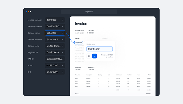This screenshot has width=183, height=104.
Task: Confirm with the blue checkmark button
Action: 94,56
